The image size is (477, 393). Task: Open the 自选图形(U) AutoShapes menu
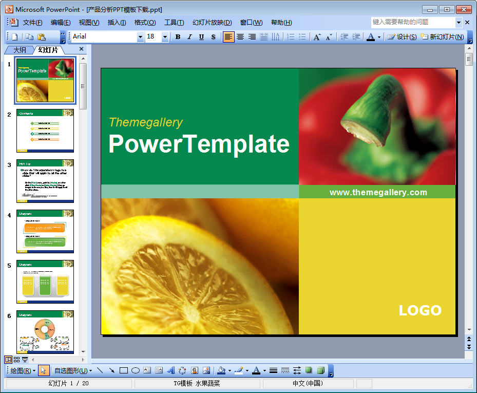[73, 370]
